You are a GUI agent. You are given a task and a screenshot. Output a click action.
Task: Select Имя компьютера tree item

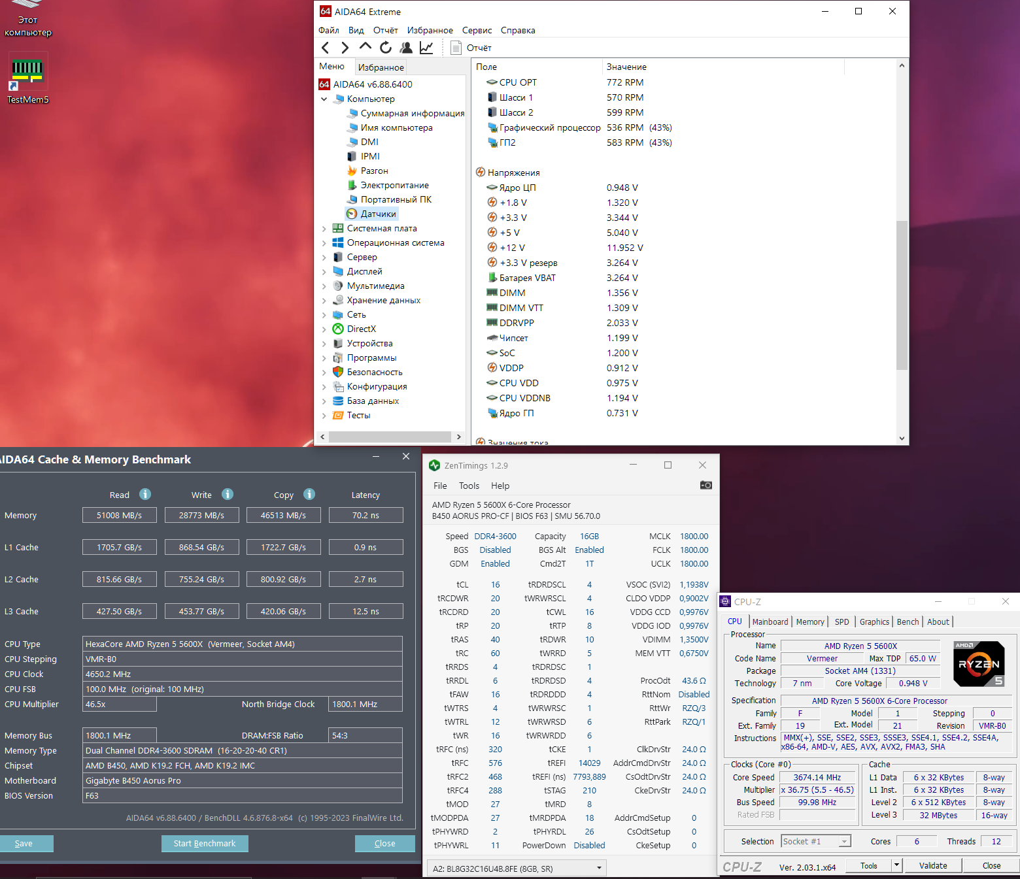click(x=390, y=127)
